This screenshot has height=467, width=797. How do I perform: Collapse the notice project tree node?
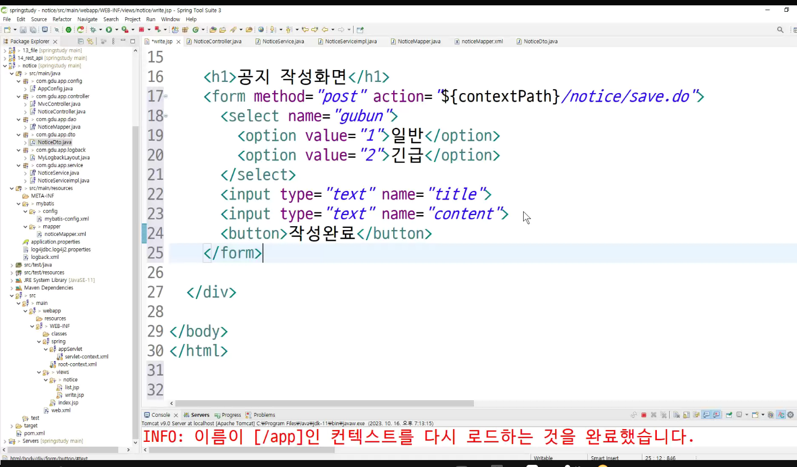coord(5,66)
